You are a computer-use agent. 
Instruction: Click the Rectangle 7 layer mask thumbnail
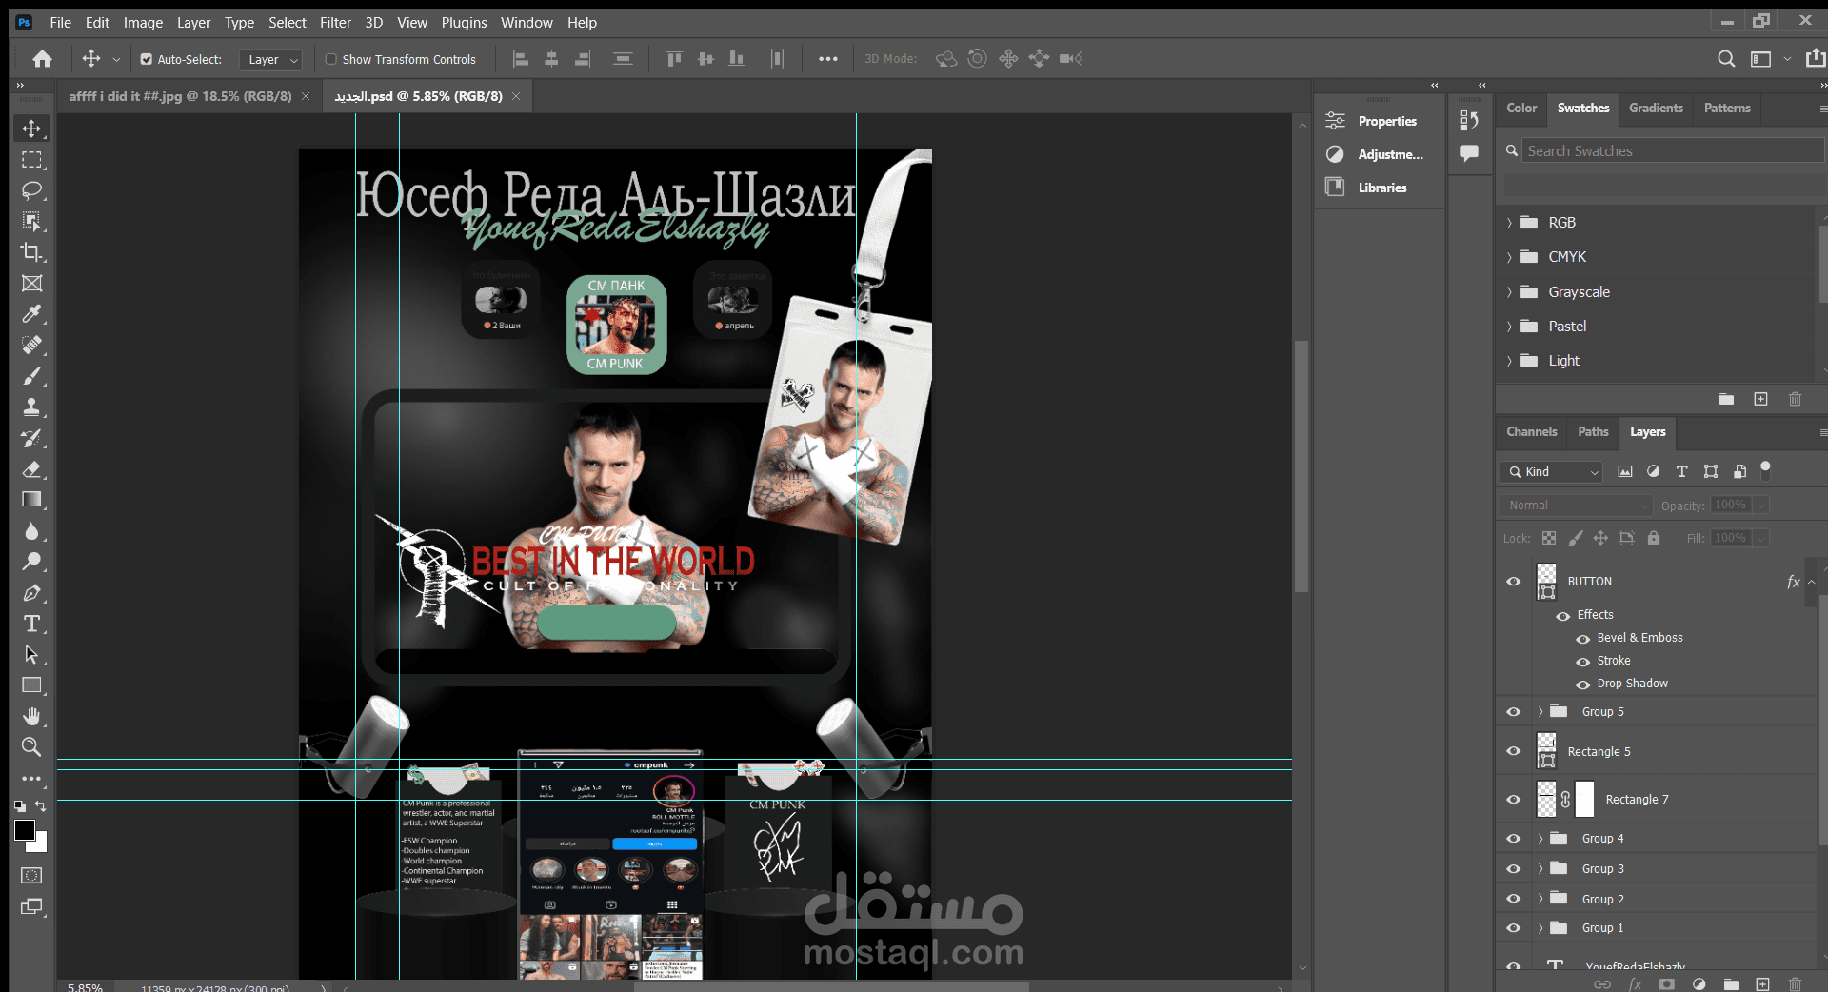(1584, 800)
